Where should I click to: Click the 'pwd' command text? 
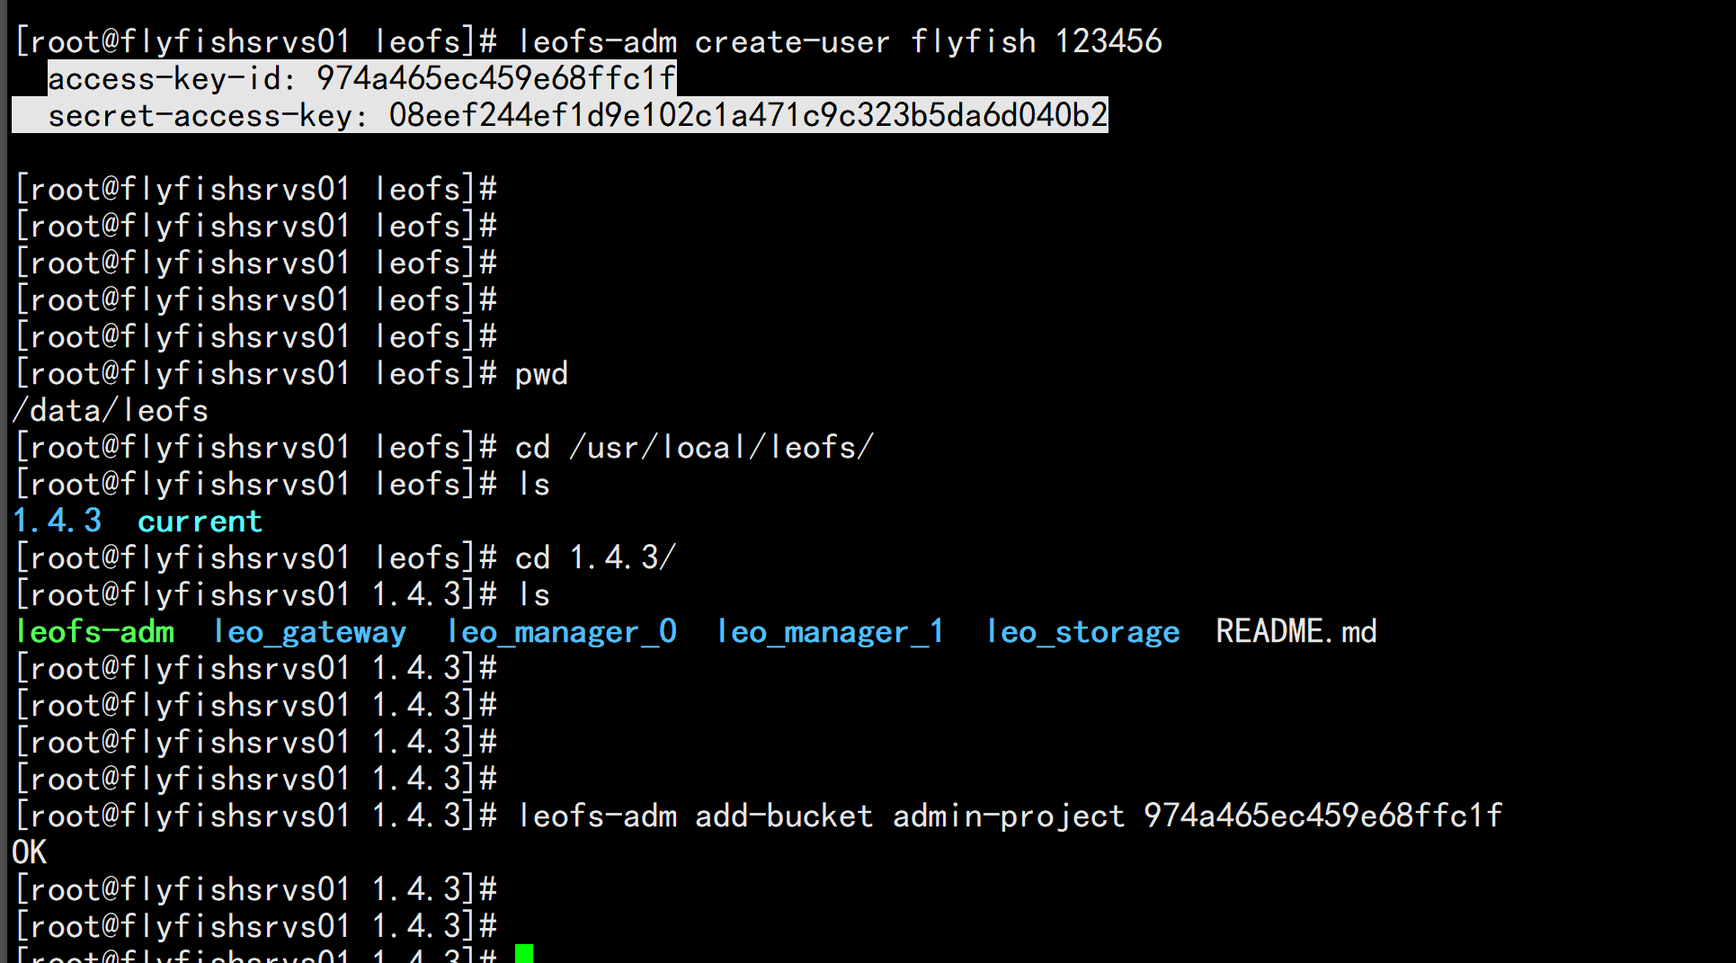(x=541, y=374)
